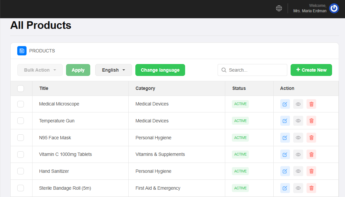Click the globe language icon in header
Viewport: 345px width, 197px height.
click(279, 8)
